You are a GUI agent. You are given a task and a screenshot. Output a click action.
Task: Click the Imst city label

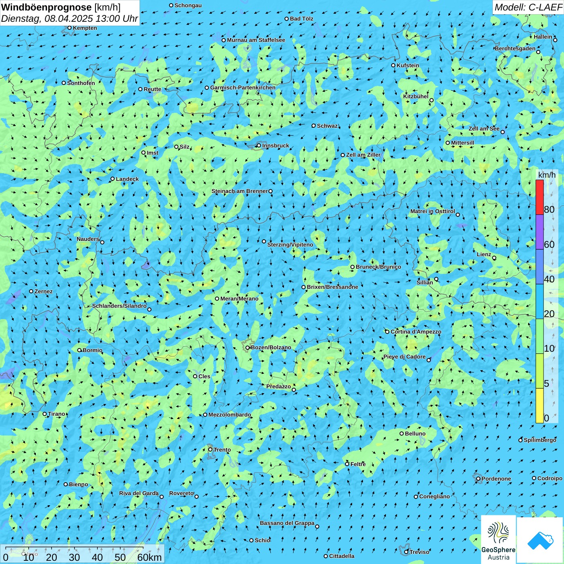point(153,153)
